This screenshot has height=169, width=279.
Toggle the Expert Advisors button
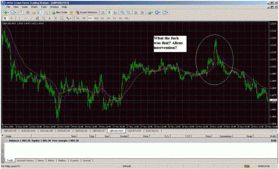[x=86, y=13]
